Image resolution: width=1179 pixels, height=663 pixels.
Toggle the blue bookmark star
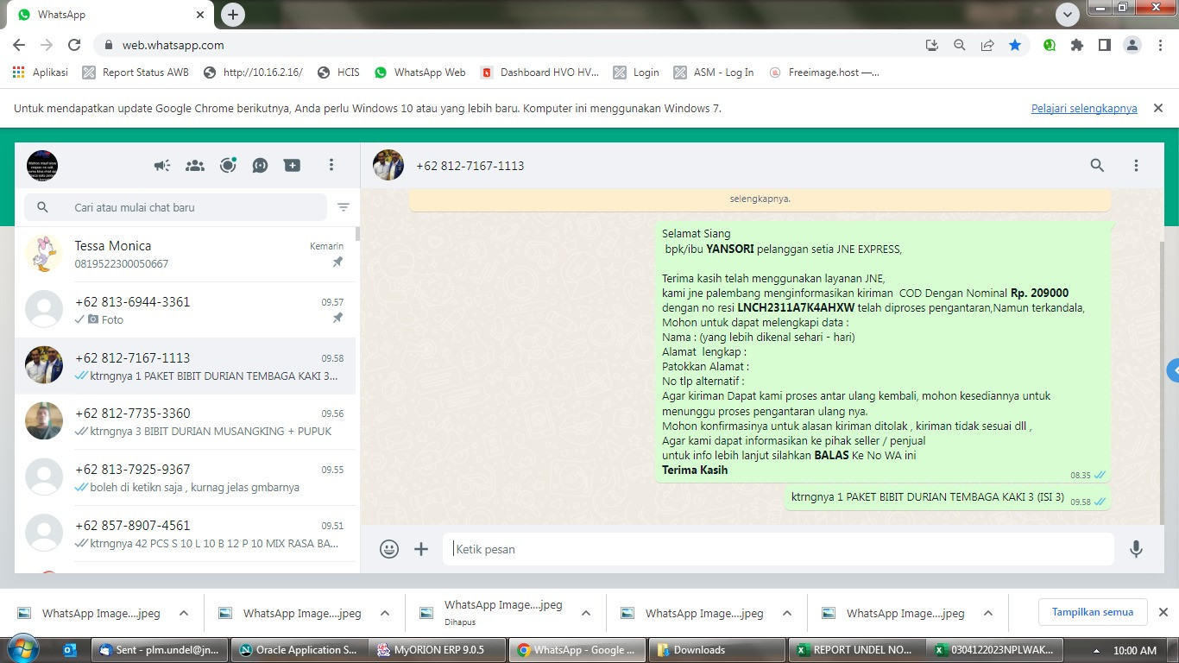click(1015, 45)
